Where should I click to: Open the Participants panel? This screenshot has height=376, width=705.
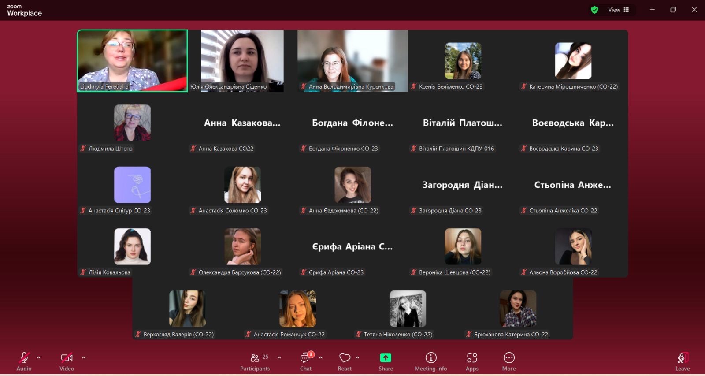[x=255, y=361]
